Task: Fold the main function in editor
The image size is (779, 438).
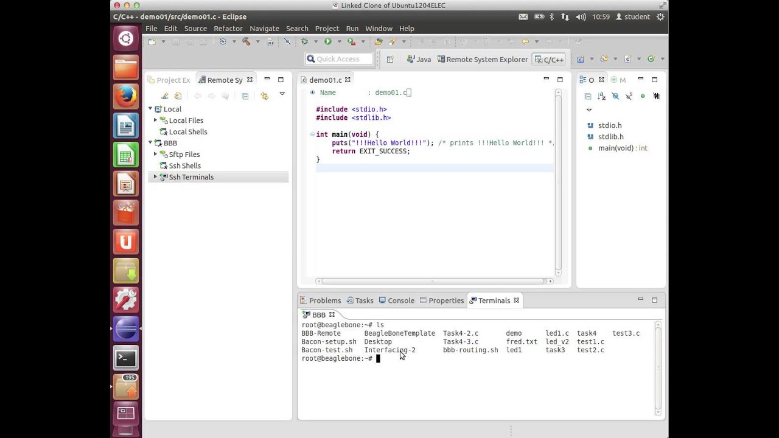Action: [312, 134]
